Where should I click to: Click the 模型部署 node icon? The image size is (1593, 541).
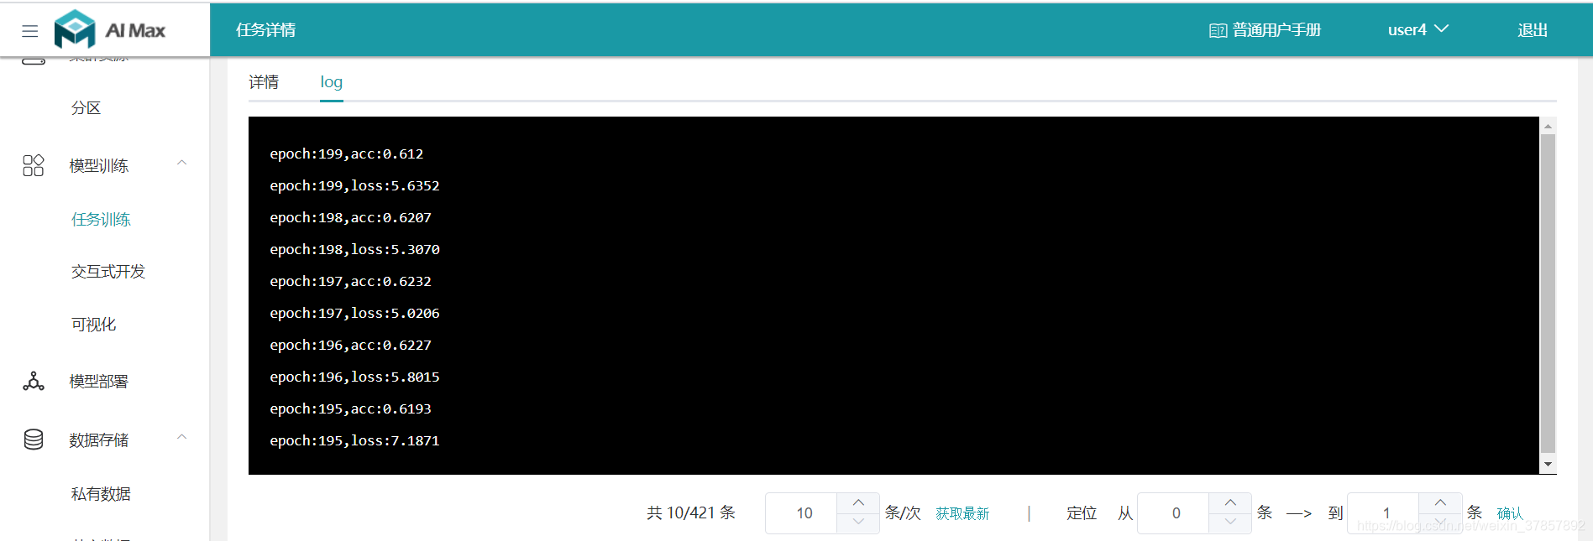tap(34, 382)
